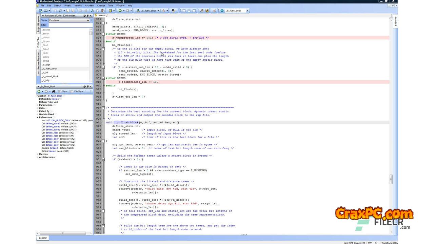Select the trees.c editor tab

coord(101,16)
